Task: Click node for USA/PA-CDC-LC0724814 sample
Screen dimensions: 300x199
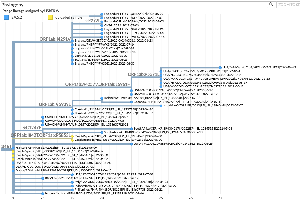Action: [x=131, y=90]
